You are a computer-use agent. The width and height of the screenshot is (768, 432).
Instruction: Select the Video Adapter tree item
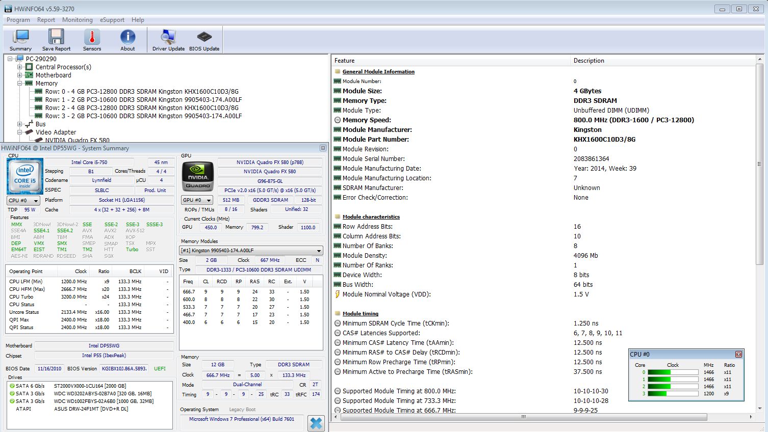56,132
